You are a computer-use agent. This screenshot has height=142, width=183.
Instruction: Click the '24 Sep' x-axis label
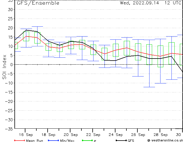(x=116, y=135)
